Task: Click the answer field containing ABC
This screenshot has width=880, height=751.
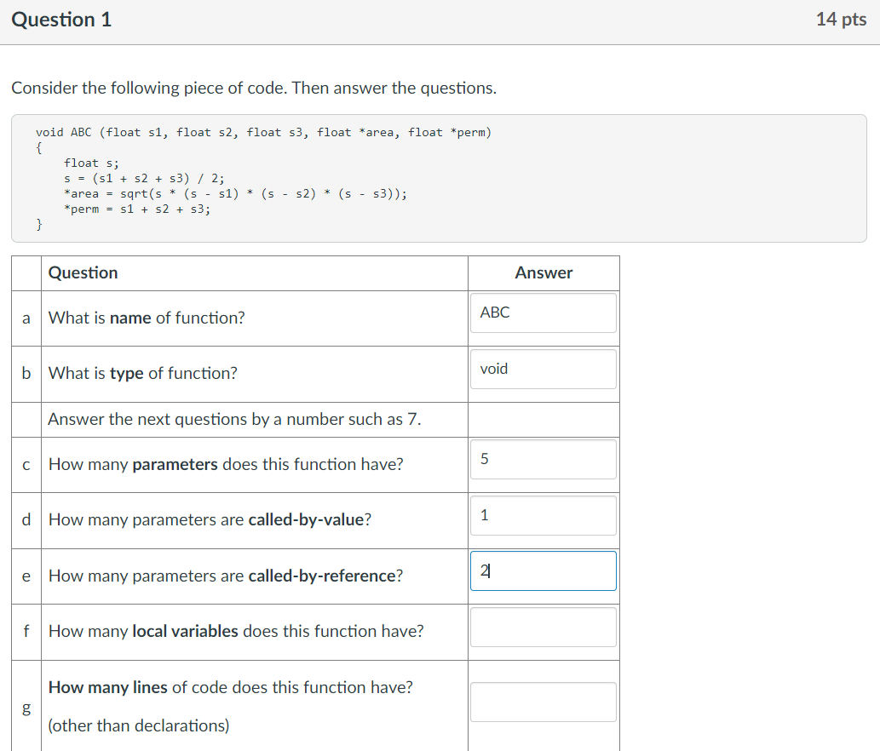Action: (x=543, y=313)
